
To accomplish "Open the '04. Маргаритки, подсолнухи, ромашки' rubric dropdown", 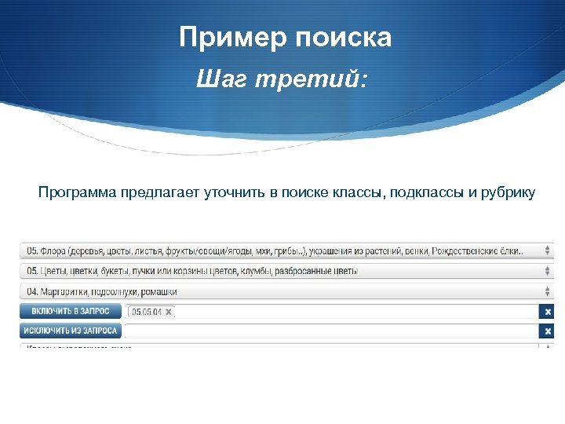I will (x=286, y=291).
